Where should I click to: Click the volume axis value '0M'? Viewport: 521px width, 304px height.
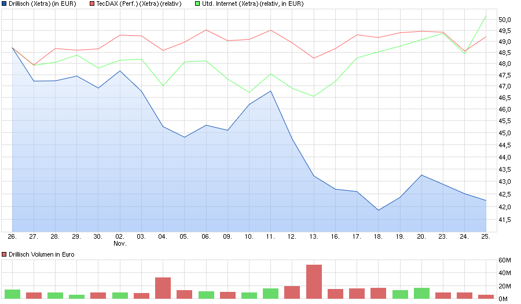click(x=503, y=299)
